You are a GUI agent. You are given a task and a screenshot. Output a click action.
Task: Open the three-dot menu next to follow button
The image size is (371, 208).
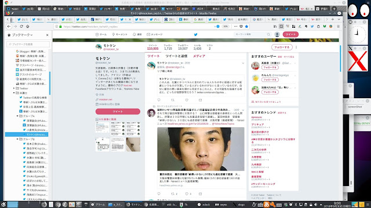(296, 47)
